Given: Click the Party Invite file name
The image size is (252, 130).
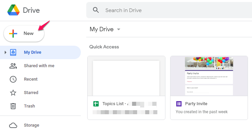Looking at the screenshot, I should pos(196,104).
